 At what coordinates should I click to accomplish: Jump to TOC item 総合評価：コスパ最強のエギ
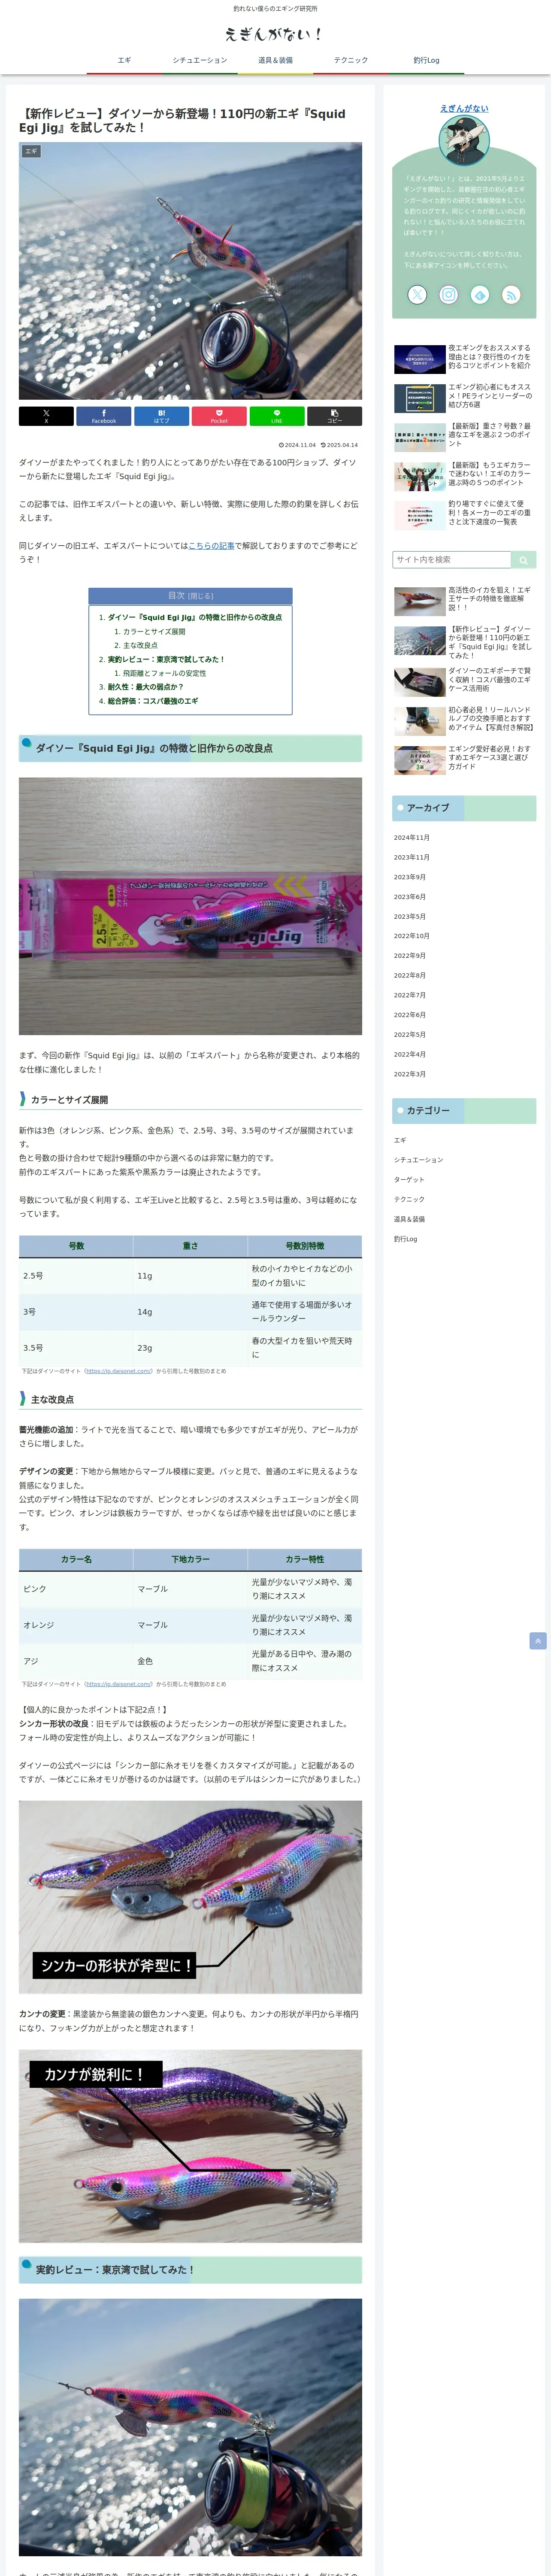tap(153, 701)
